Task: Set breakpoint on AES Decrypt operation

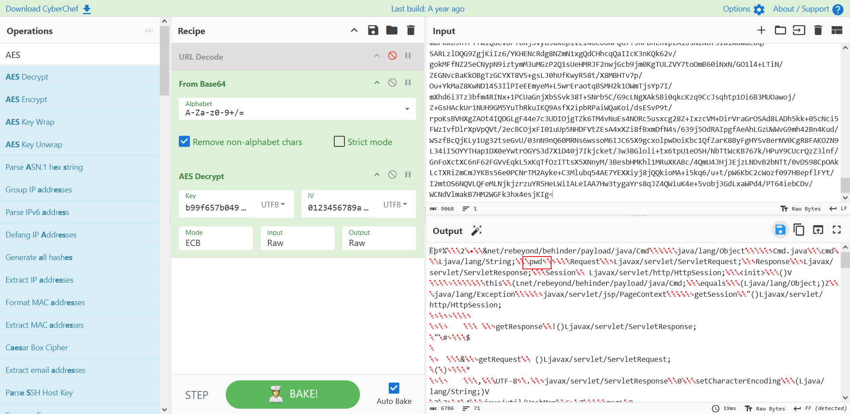Action: coord(408,175)
